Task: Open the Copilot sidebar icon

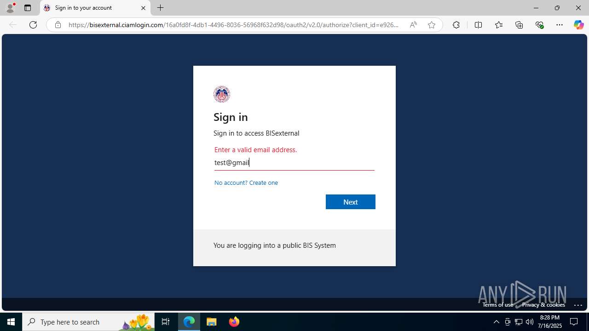Action: tap(578, 25)
